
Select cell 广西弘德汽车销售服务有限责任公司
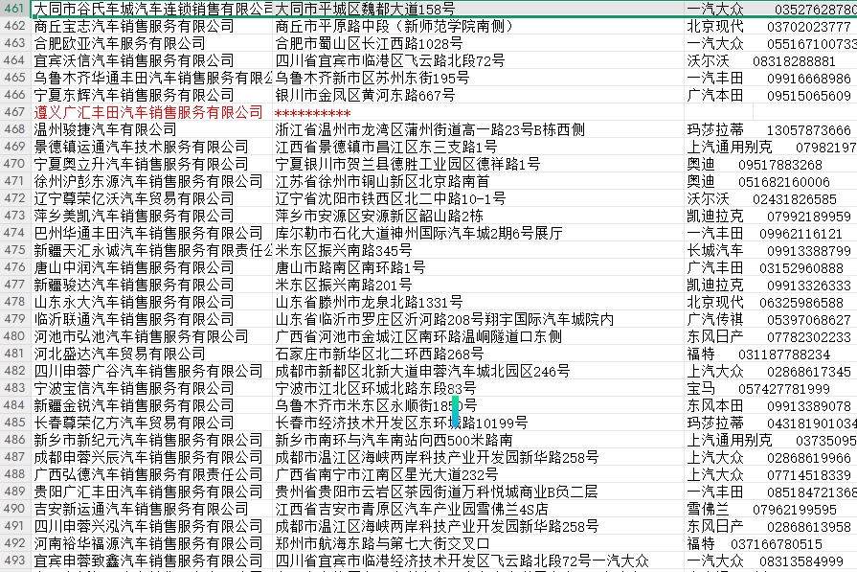tap(152, 474)
